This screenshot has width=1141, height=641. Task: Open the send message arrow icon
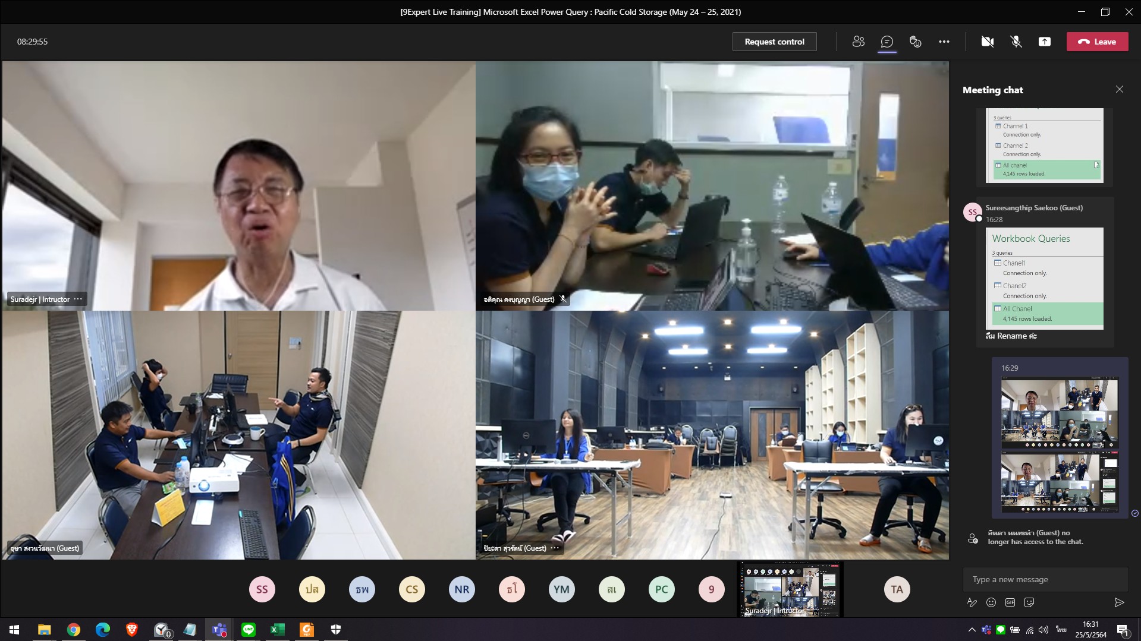pyautogui.click(x=1120, y=602)
